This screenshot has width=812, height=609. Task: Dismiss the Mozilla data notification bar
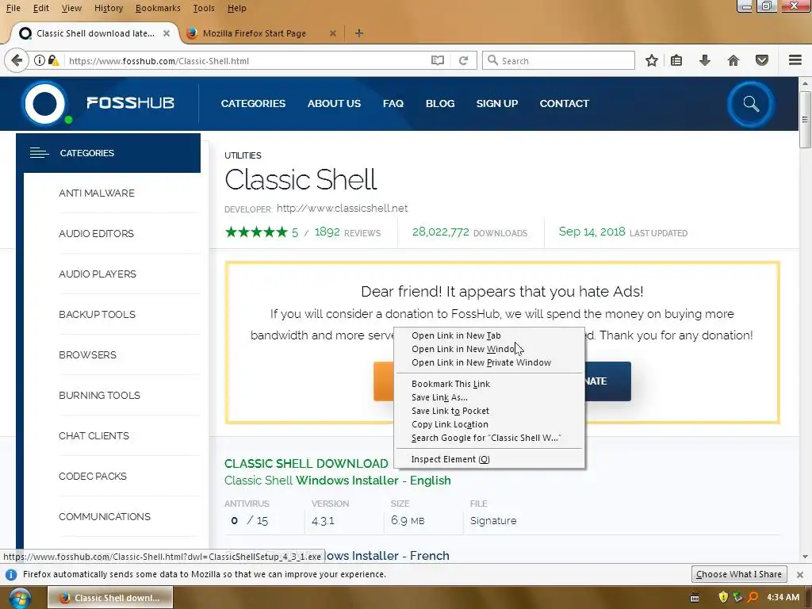[800, 574]
